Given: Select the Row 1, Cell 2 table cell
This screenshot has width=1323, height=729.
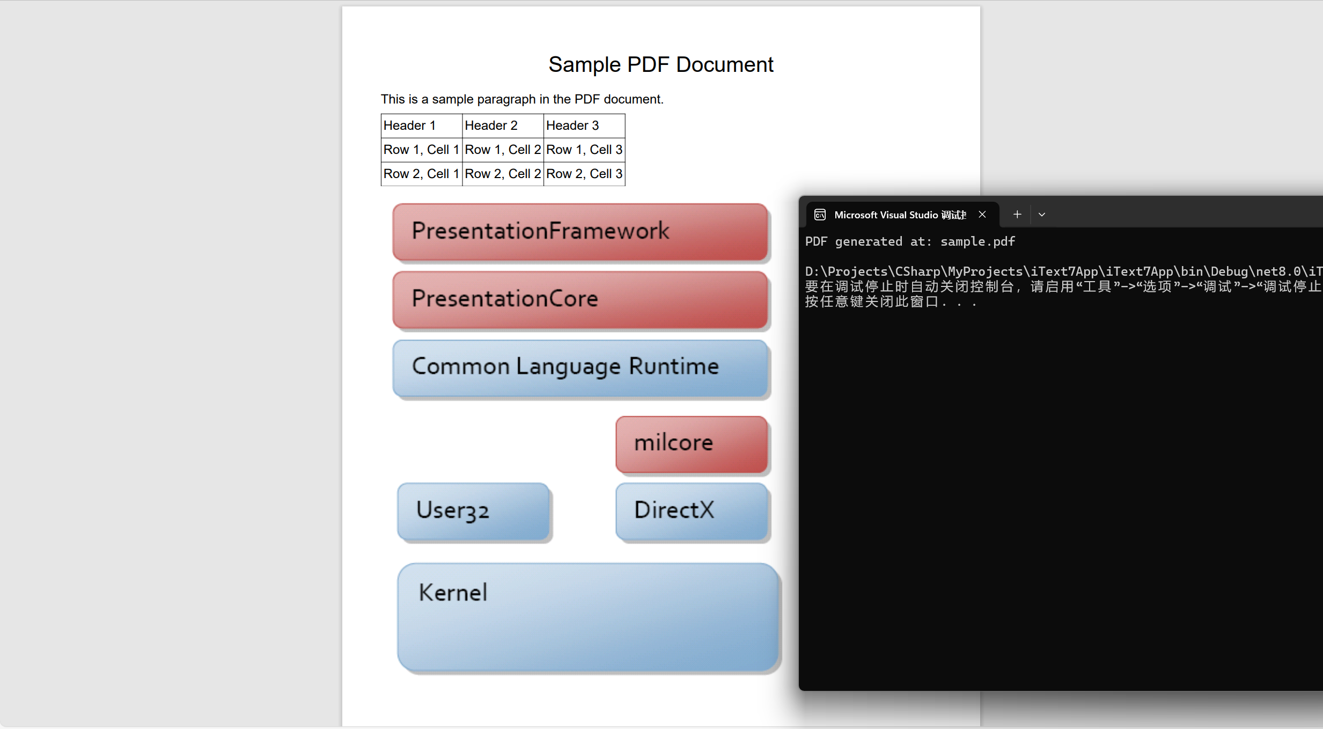Looking at the screenshot, I should [502, 149].
